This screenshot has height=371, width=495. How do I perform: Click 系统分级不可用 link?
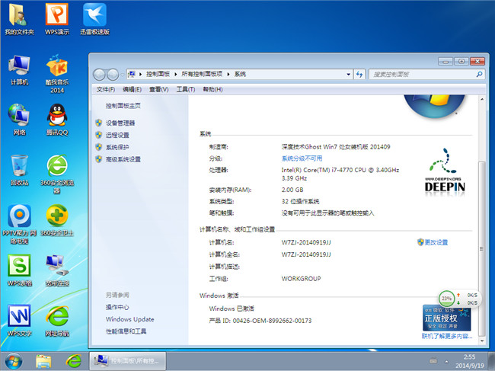tap(302, 158)
